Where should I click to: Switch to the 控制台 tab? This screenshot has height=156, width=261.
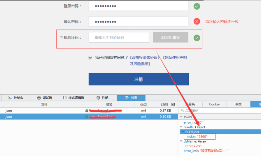pos(16,98)
